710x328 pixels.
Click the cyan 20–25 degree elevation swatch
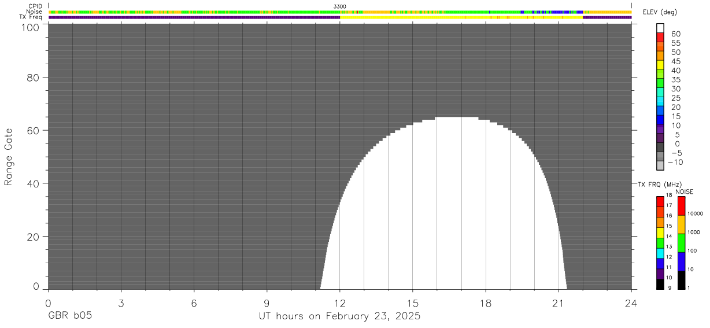(660, 101)
